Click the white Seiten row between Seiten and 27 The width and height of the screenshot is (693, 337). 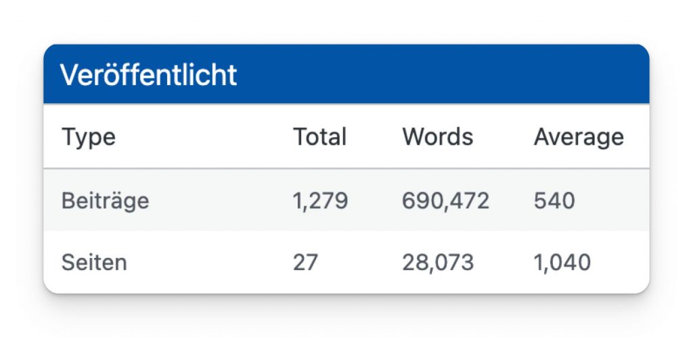pyautogui.click(x=210, y=262)
